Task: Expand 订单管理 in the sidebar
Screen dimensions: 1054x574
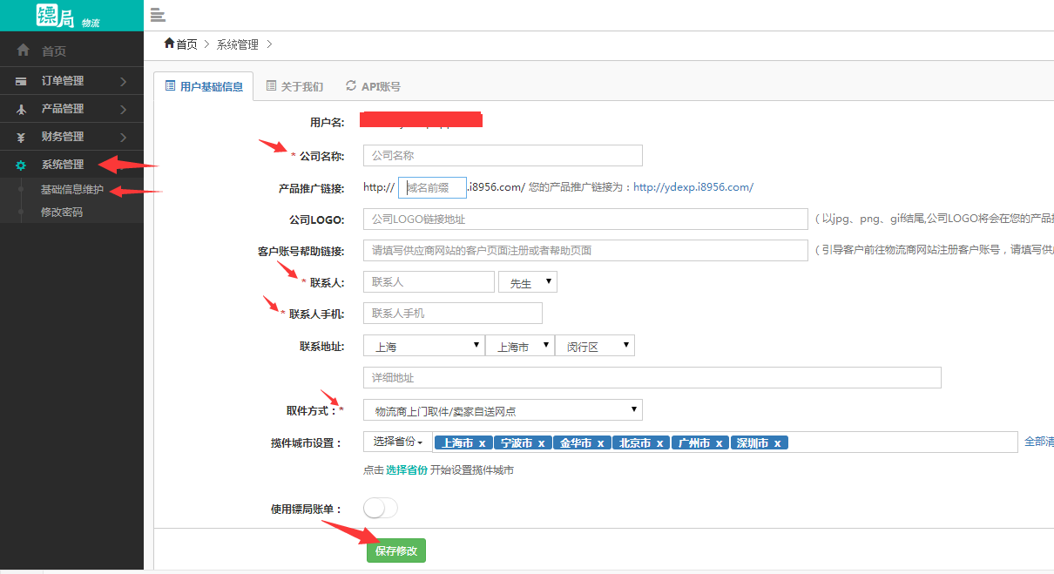Action: coord(71,81)
